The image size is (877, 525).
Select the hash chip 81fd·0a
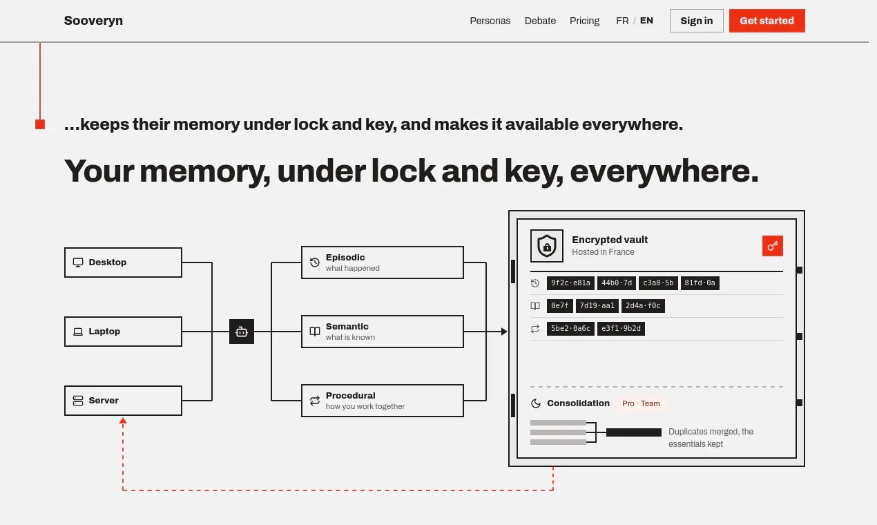tap(700, 283)
